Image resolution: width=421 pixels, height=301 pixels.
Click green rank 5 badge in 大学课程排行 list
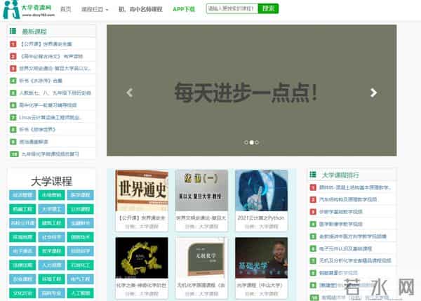tap(313, 236)
